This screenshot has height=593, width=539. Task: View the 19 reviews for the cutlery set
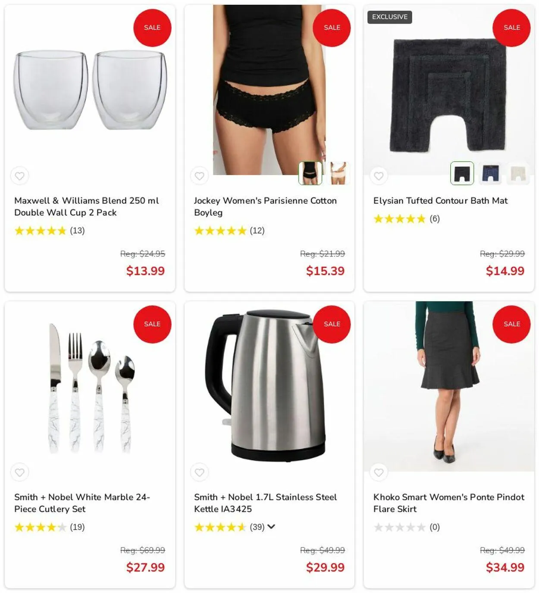click(77, 527)
